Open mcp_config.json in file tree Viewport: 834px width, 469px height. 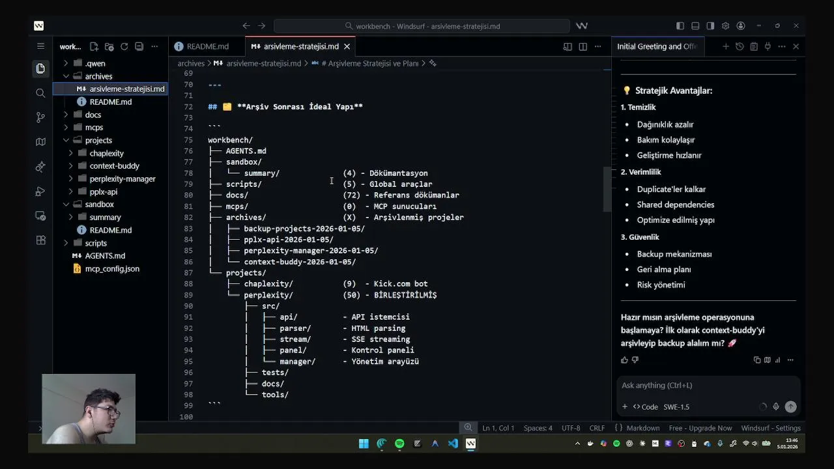(x=111, y=268)
